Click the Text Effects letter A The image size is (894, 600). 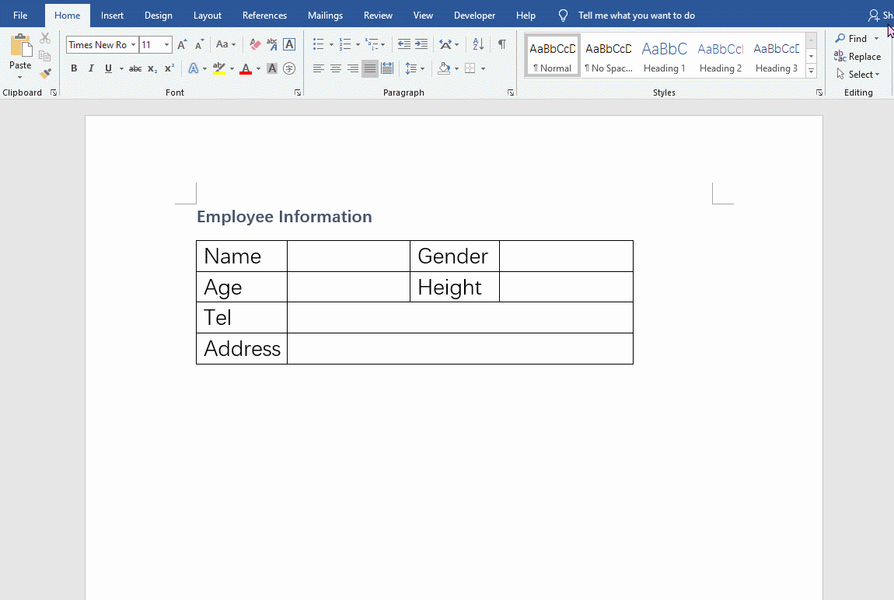(194, 69)
